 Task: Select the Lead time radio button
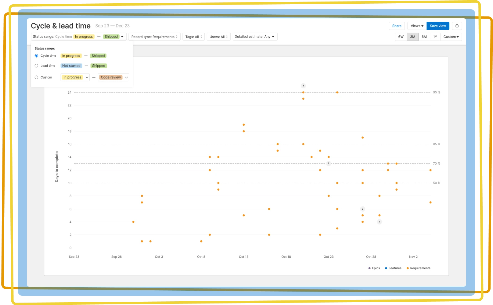coord(36,66)
